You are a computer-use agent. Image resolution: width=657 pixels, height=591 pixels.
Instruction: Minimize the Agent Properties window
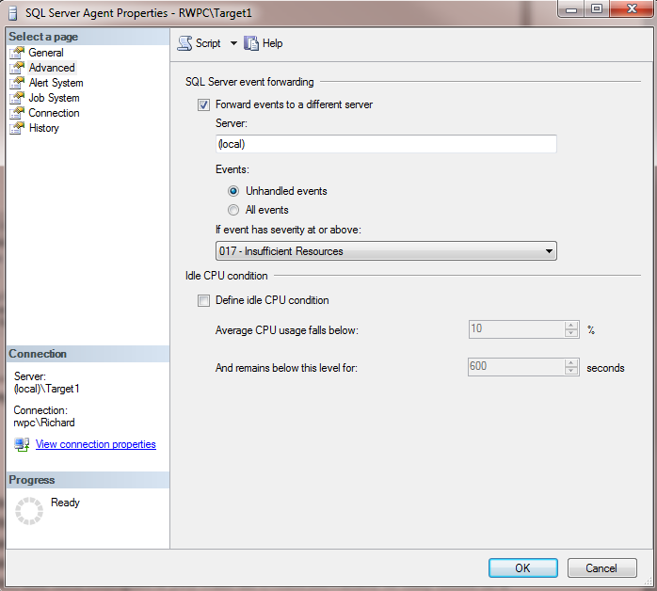point(571,8)
